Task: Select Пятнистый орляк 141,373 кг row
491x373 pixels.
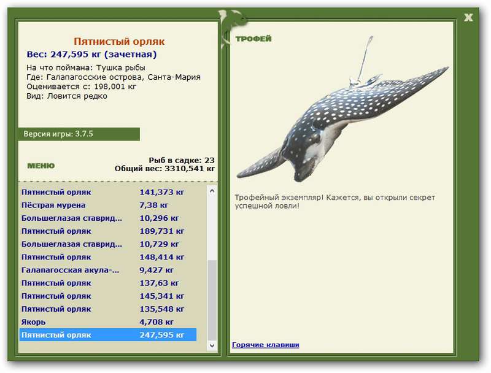Action: [x=108, y=192]
